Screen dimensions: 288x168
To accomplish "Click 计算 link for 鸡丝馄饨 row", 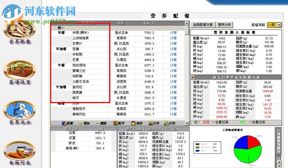I will [x=173, y=65].
